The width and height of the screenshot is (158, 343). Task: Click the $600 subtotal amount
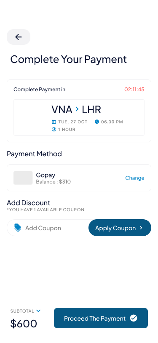(x=24, y=324)
